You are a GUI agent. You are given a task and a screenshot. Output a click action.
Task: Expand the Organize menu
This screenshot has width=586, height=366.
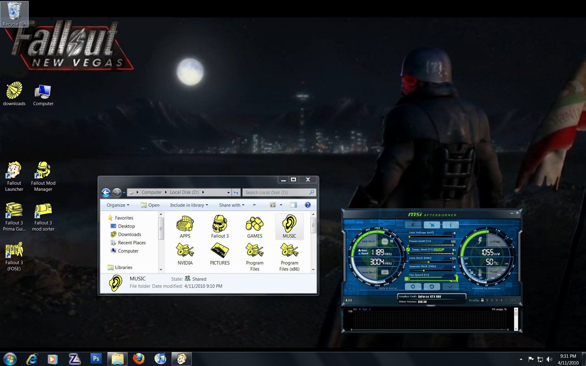(118, 205)
